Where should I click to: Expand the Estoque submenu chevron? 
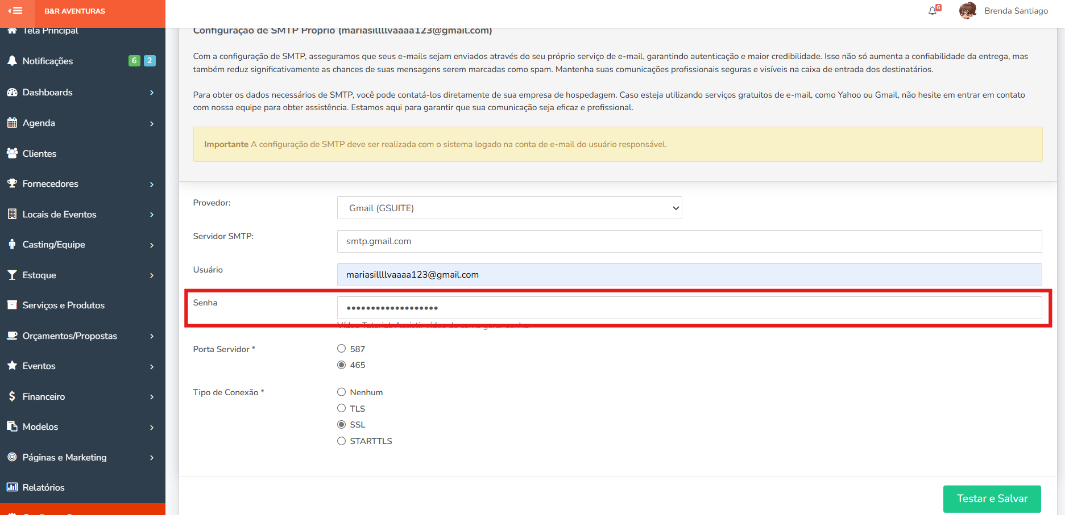[x=152, y=275]
